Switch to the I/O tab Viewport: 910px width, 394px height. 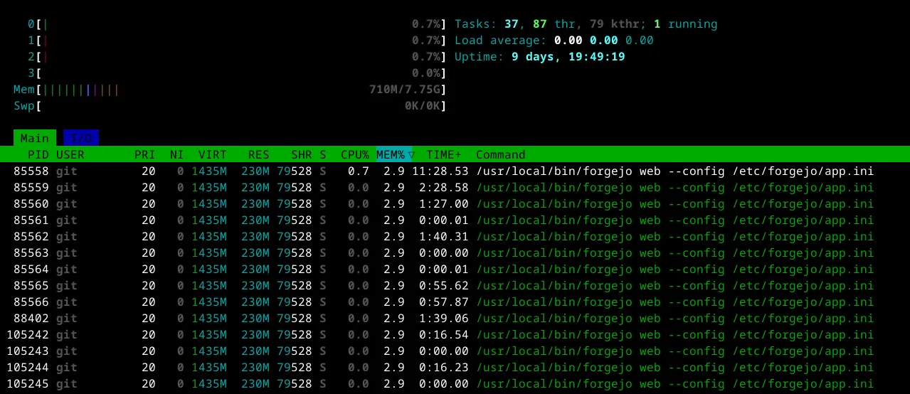pyautogui.click(x=80, y=138)
